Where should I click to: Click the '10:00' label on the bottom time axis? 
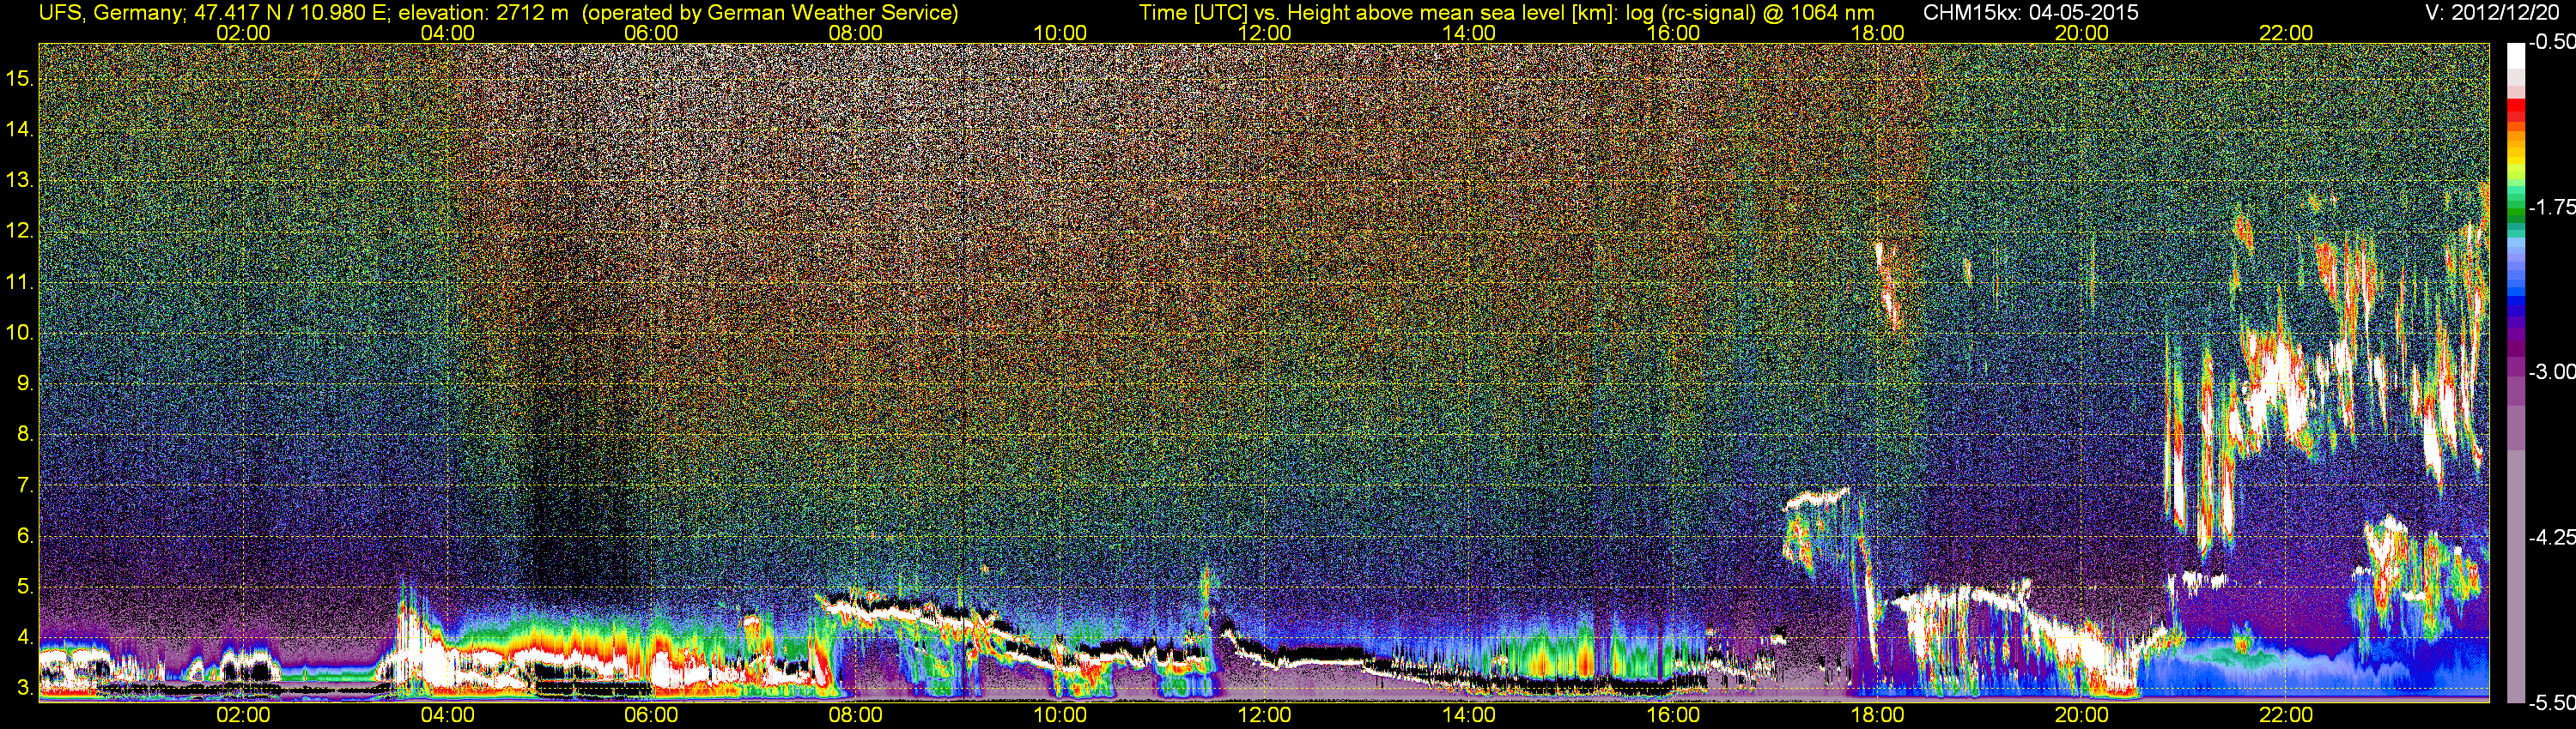click(x=1060, y=715)
